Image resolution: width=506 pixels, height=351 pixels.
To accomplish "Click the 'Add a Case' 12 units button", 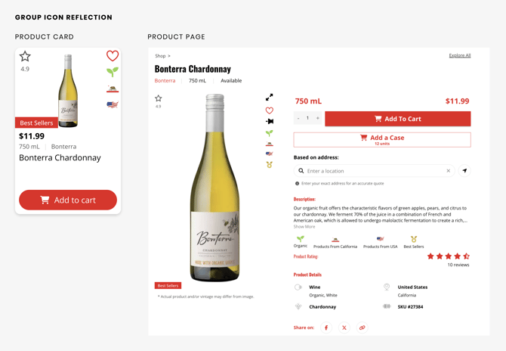I will [x=382, y=139].
